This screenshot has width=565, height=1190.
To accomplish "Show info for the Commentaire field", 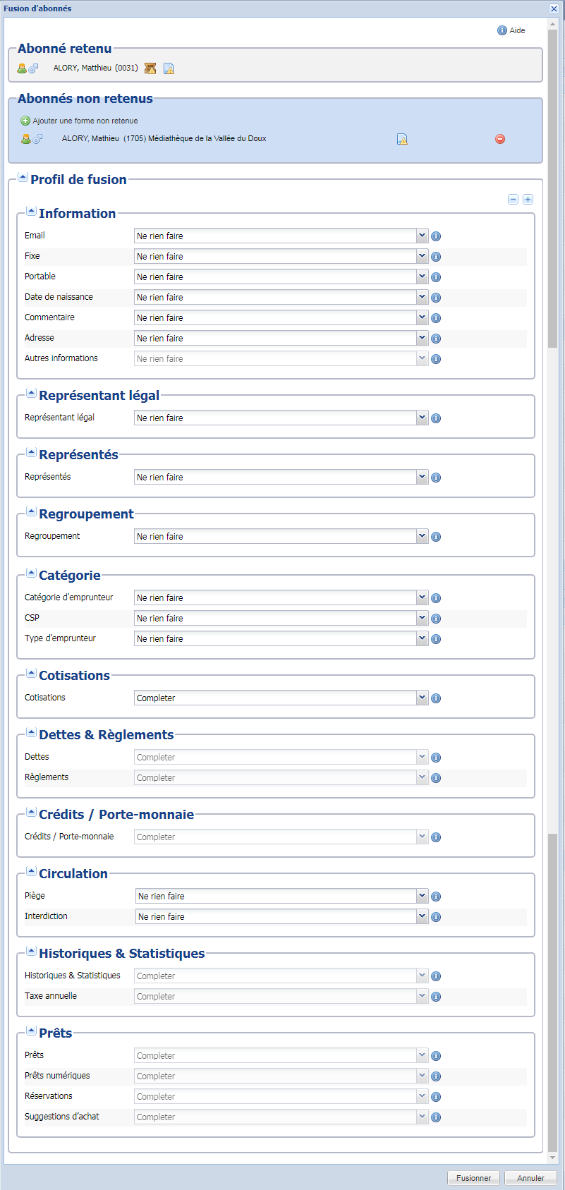I will coord(436,318).
